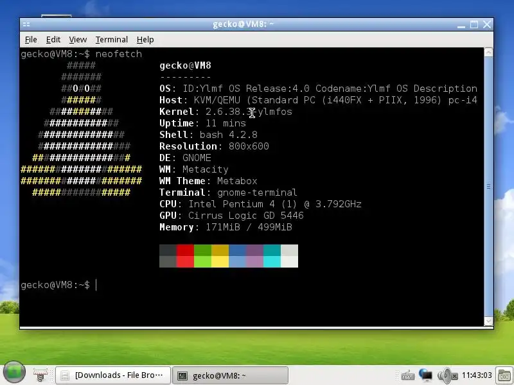Click the dark red color block

185,250
